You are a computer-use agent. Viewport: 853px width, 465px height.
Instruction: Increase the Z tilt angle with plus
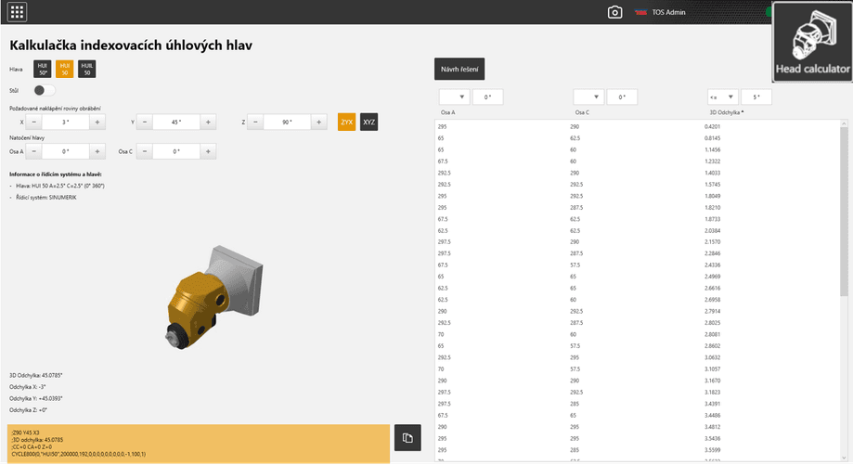pos(318,122)
